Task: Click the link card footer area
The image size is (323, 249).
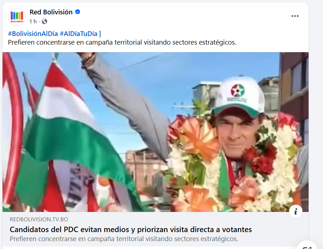Action: (156, 229)
